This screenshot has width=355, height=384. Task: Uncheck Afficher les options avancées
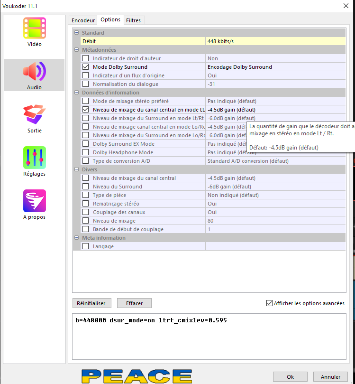tap(269, 303)
